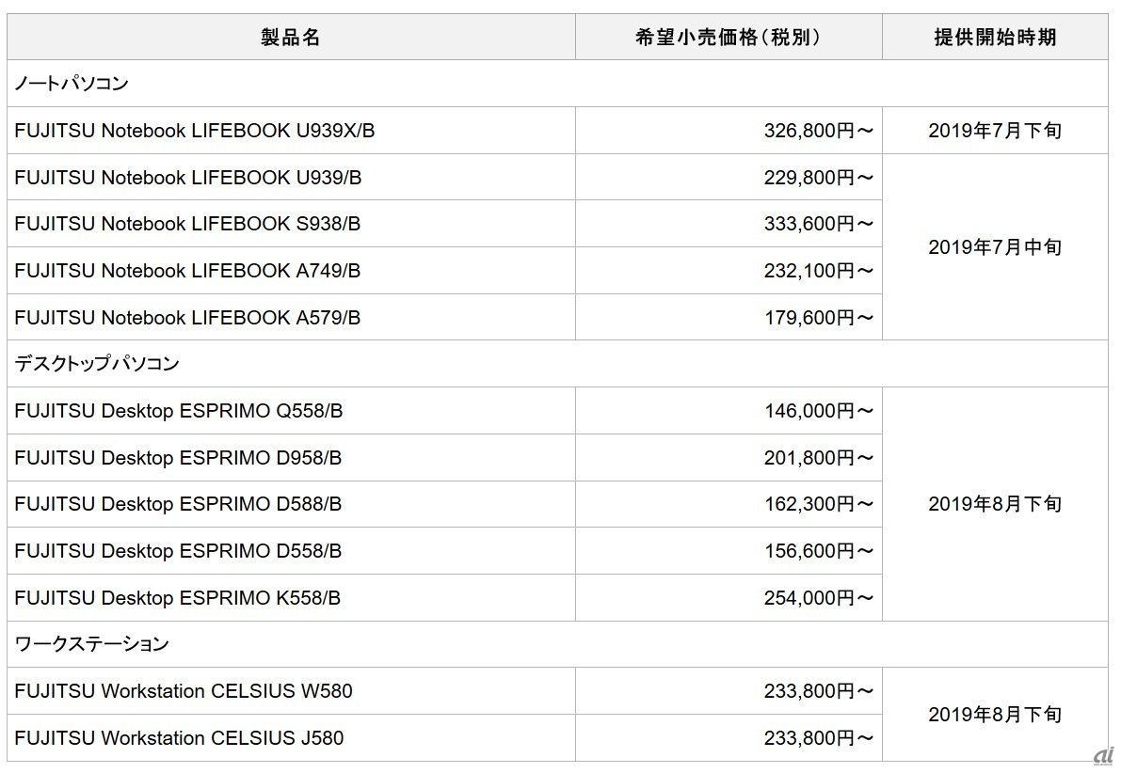The height and width of the screenshot is (773, 1121).
Task: Click LIFEBOOK A579/B product name
Action: point(188,318)
